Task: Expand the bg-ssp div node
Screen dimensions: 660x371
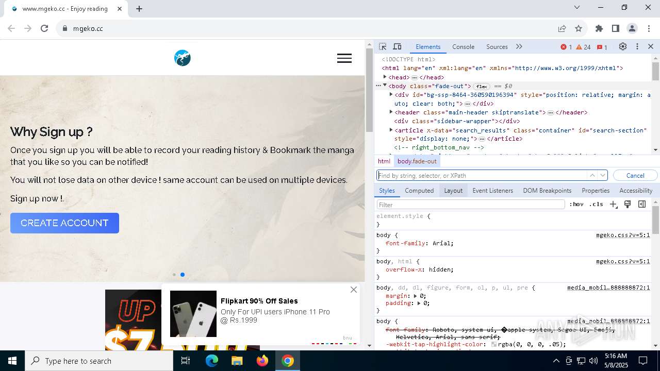Action: coord(391,94)
